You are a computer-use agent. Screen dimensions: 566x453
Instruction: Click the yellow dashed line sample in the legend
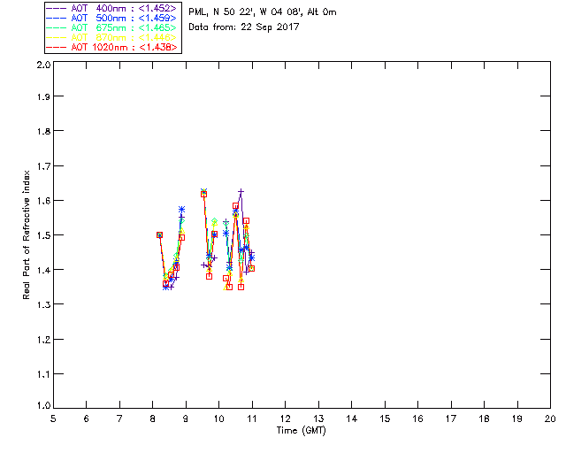pos(57,37)
